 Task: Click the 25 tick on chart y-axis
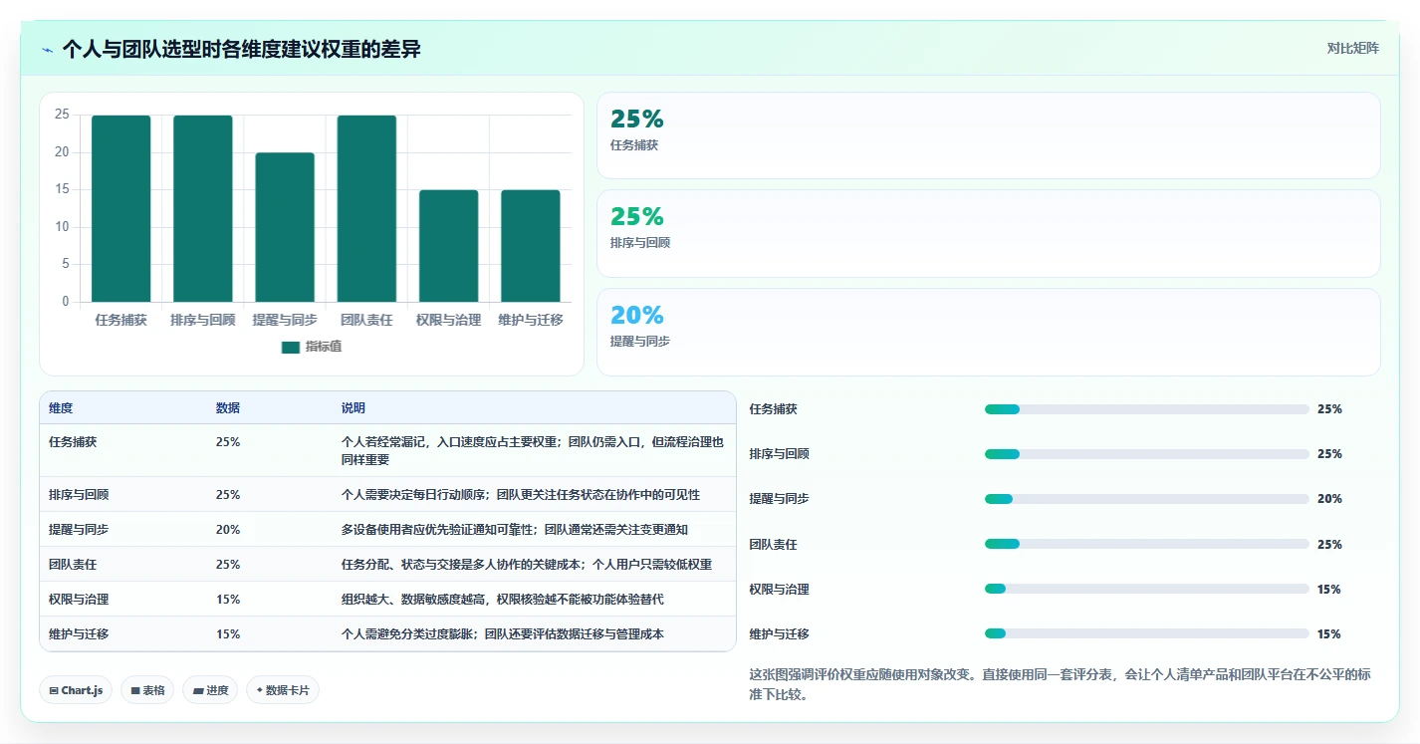[x=62, y=115]
